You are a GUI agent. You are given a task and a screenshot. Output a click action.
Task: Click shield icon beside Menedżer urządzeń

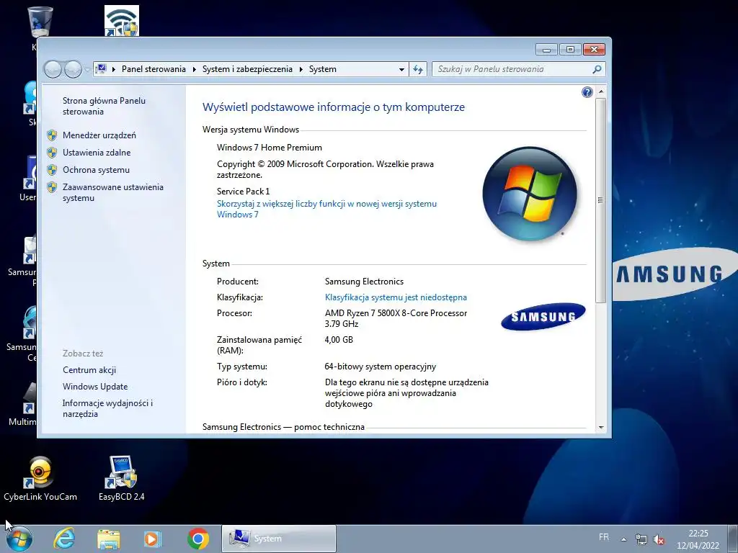pyautogui.click(x=52, y=135)
